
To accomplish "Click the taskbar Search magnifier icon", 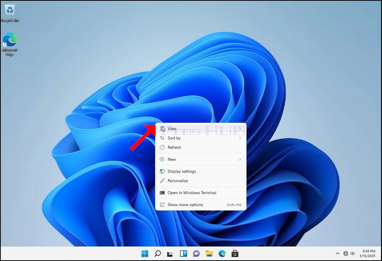I will tap(158, 254).
